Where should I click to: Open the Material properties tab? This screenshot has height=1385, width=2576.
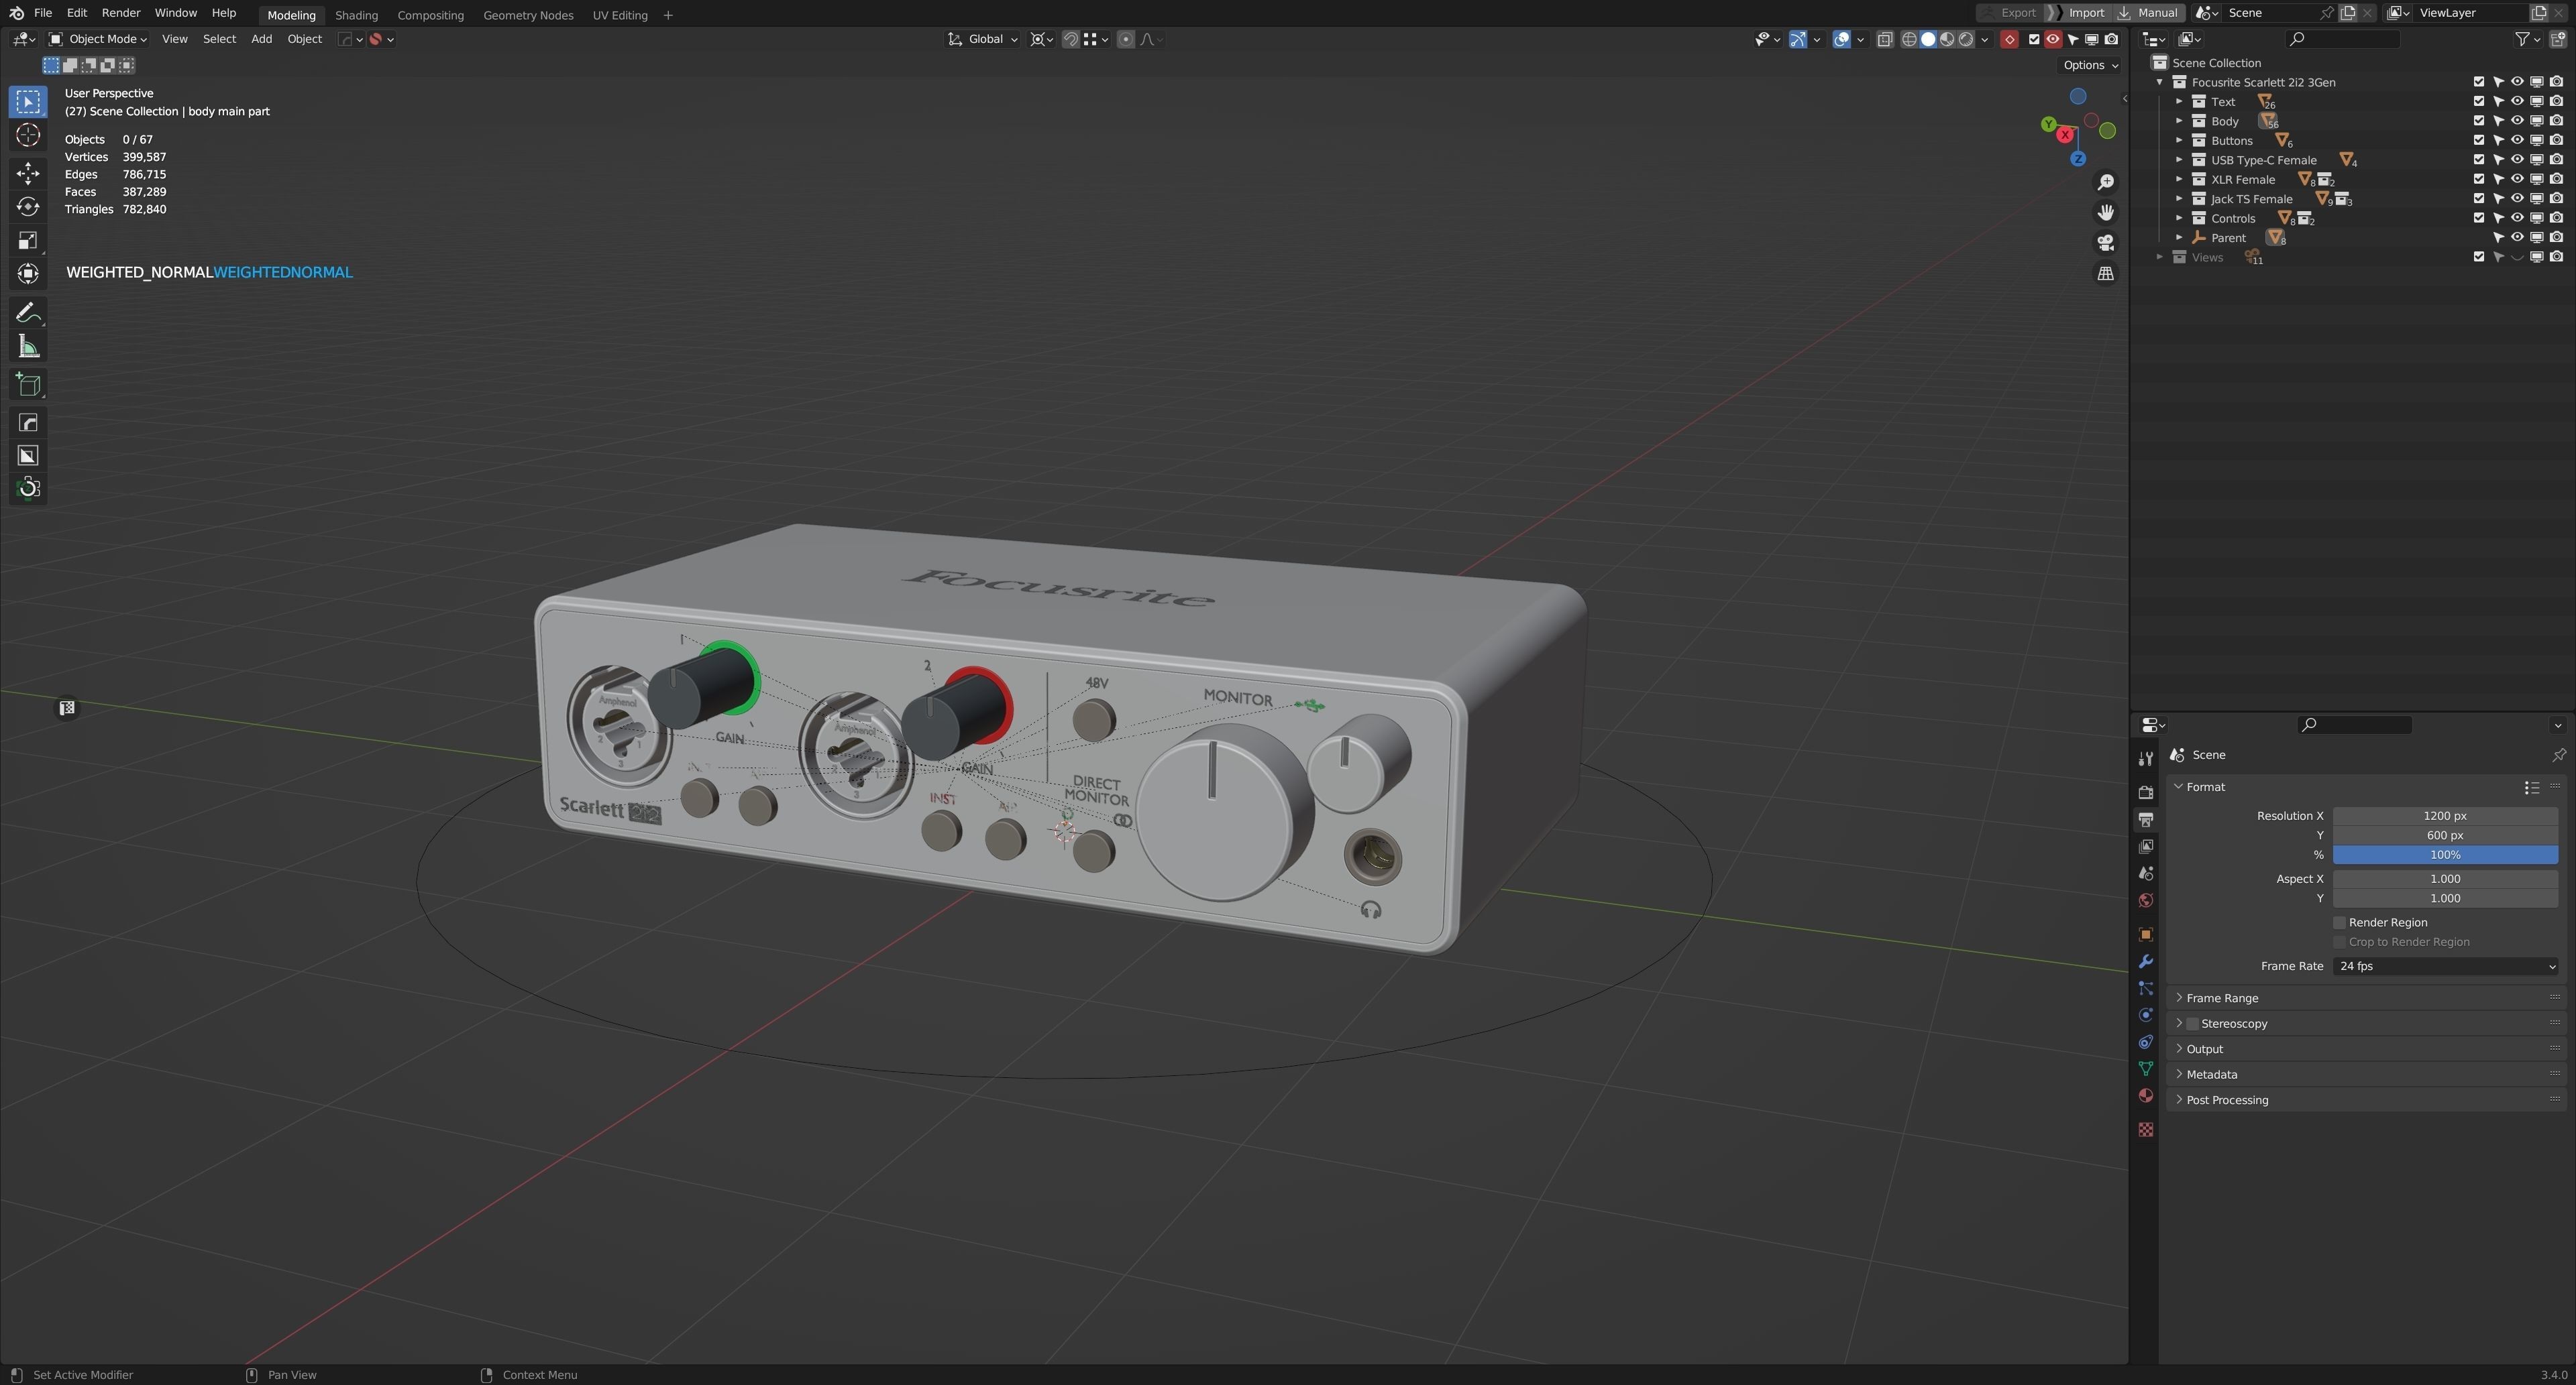click(x=2145, y=1097)
